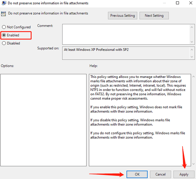Click the Comment box scroll up arrow
196x179 pixels.
(192, 27)
